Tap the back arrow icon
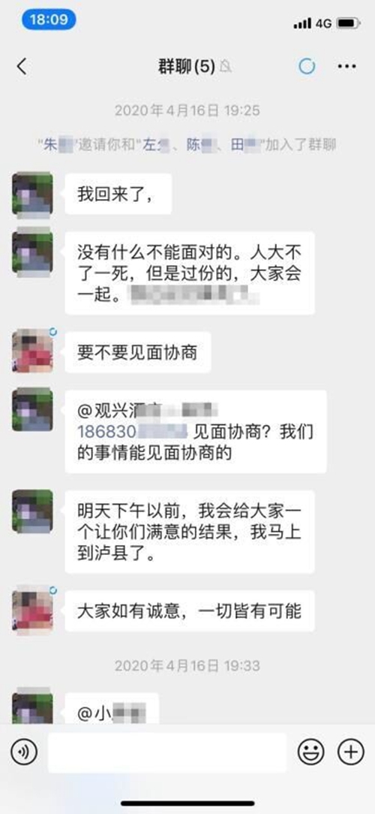The image size is (375, 814). [21, 67]
